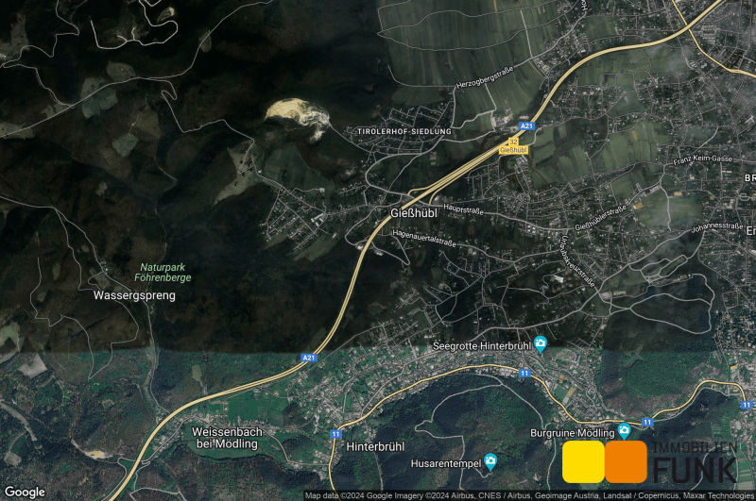Click the Seegrotte Hinterbrühl camera marker
Image resolution: width=756 pixels, height=501 pixels.
point(540,342)
